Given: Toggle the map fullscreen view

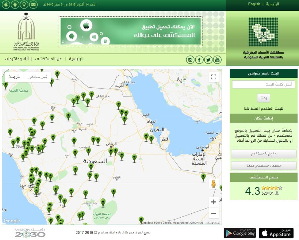Looking at the screenshot, I should (x=213, y=77).
